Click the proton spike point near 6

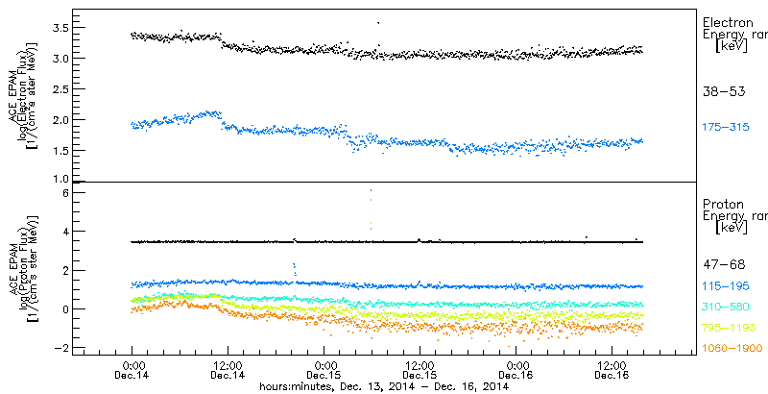(372, 190)
